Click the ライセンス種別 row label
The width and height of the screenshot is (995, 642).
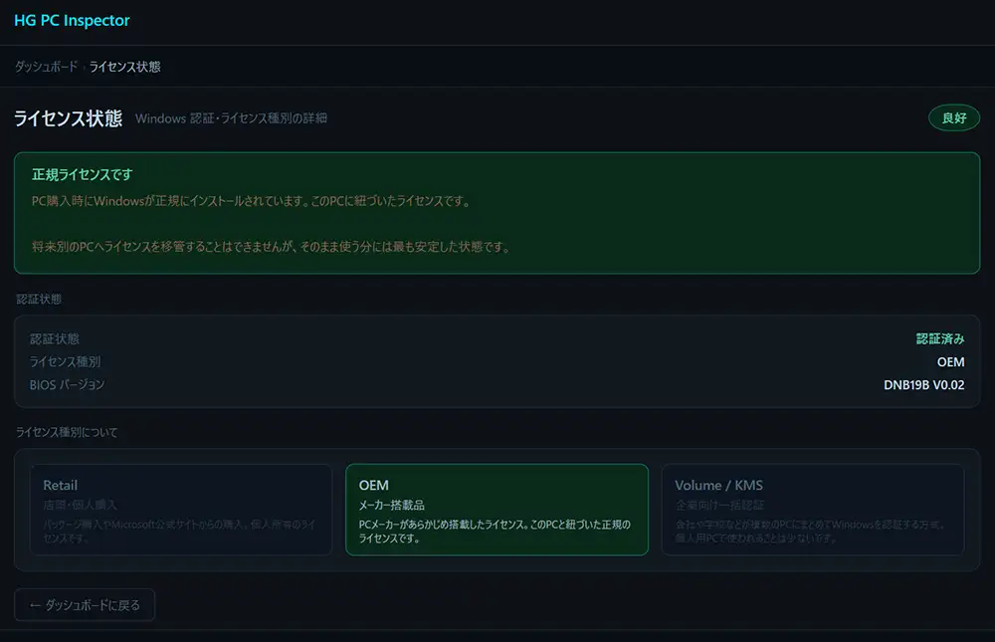coord(66,362)
